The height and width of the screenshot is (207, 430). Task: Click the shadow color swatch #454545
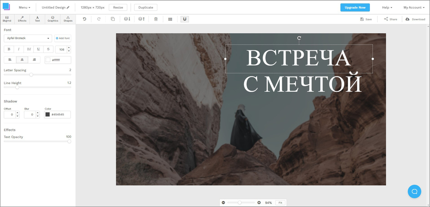tap(48, 114)
